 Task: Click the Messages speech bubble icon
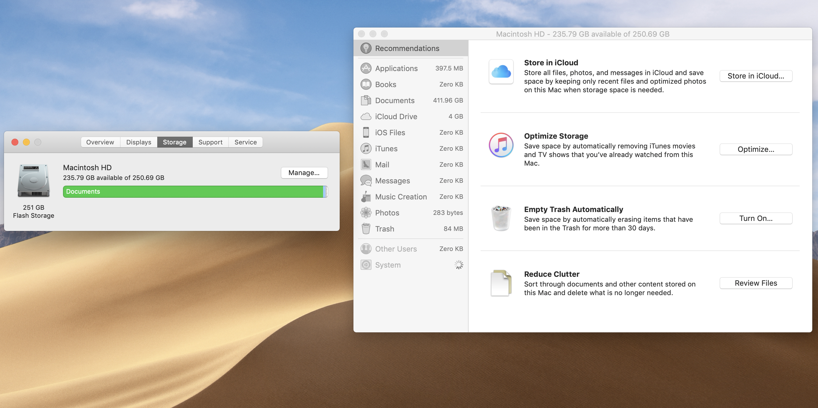[366, 181]
